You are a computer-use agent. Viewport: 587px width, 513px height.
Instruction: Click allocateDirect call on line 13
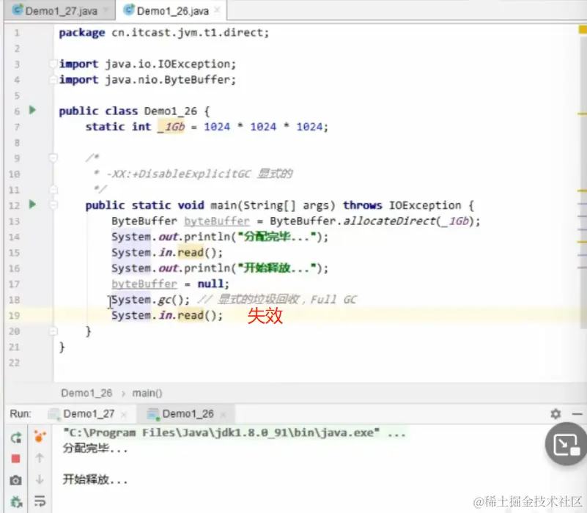(389, 221)
